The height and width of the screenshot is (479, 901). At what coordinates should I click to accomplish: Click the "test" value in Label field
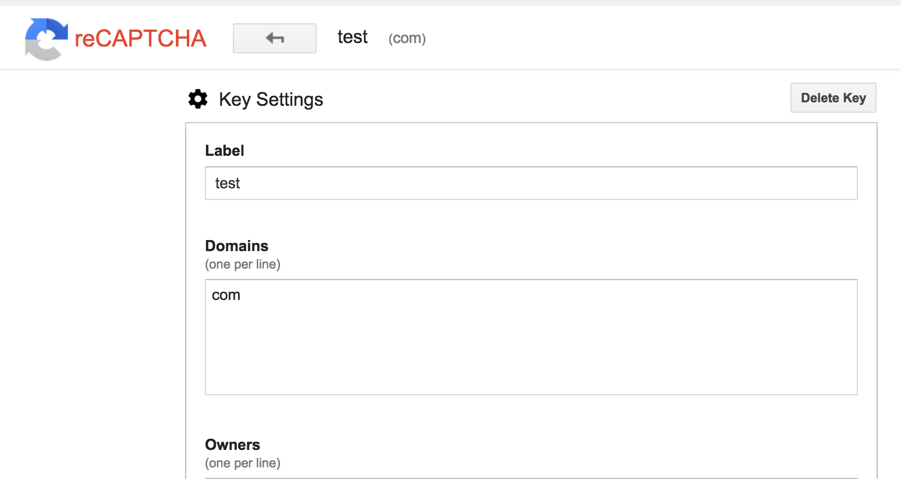[228, 184]
